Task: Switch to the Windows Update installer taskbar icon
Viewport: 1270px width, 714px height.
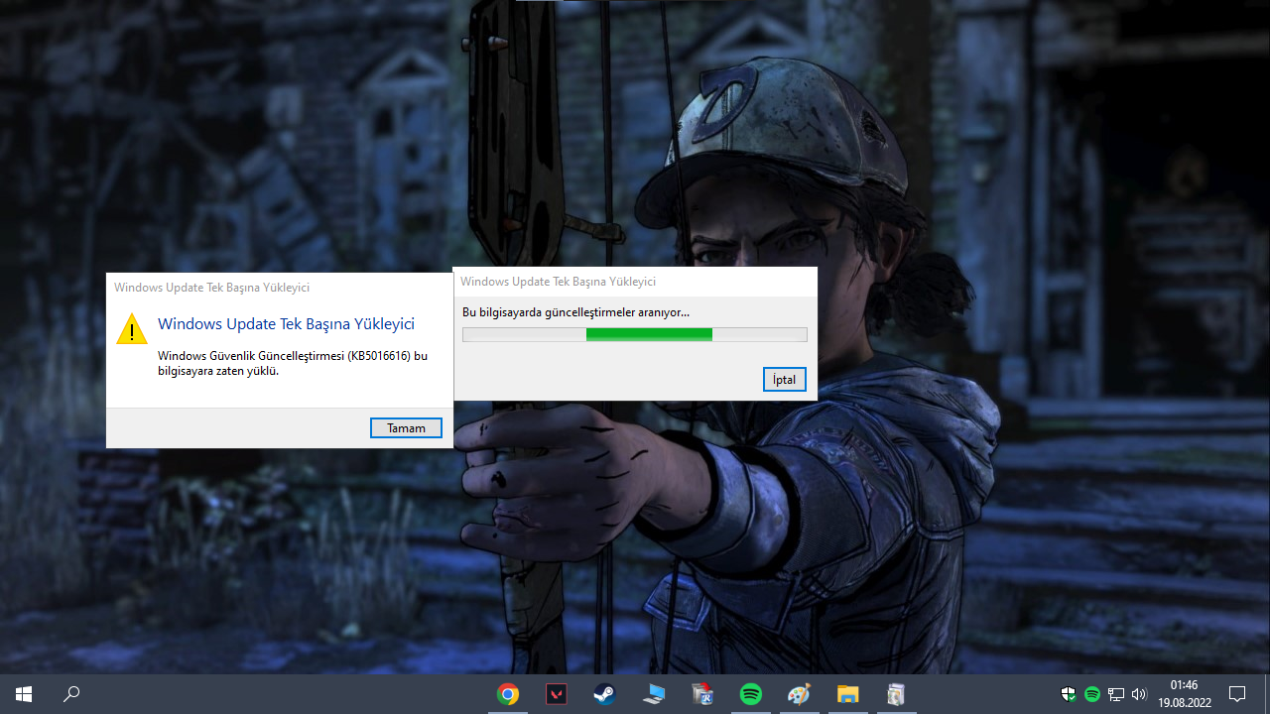Action: tap(897, 694)
